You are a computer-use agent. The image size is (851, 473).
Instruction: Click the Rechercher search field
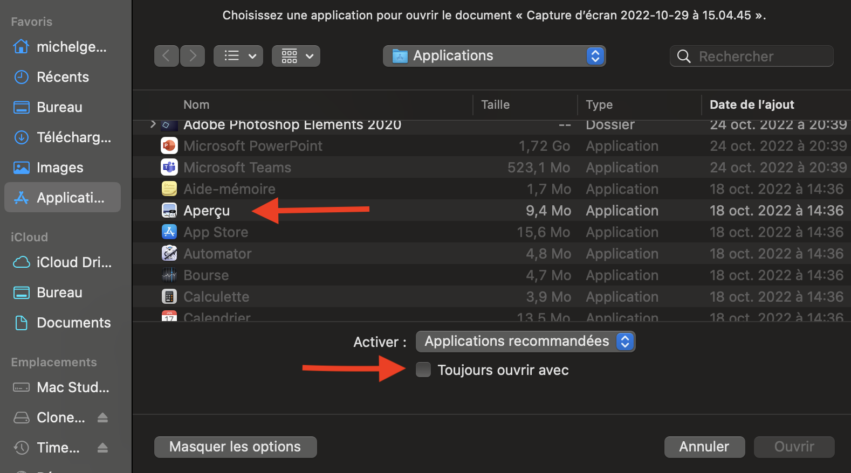[758, 56]
